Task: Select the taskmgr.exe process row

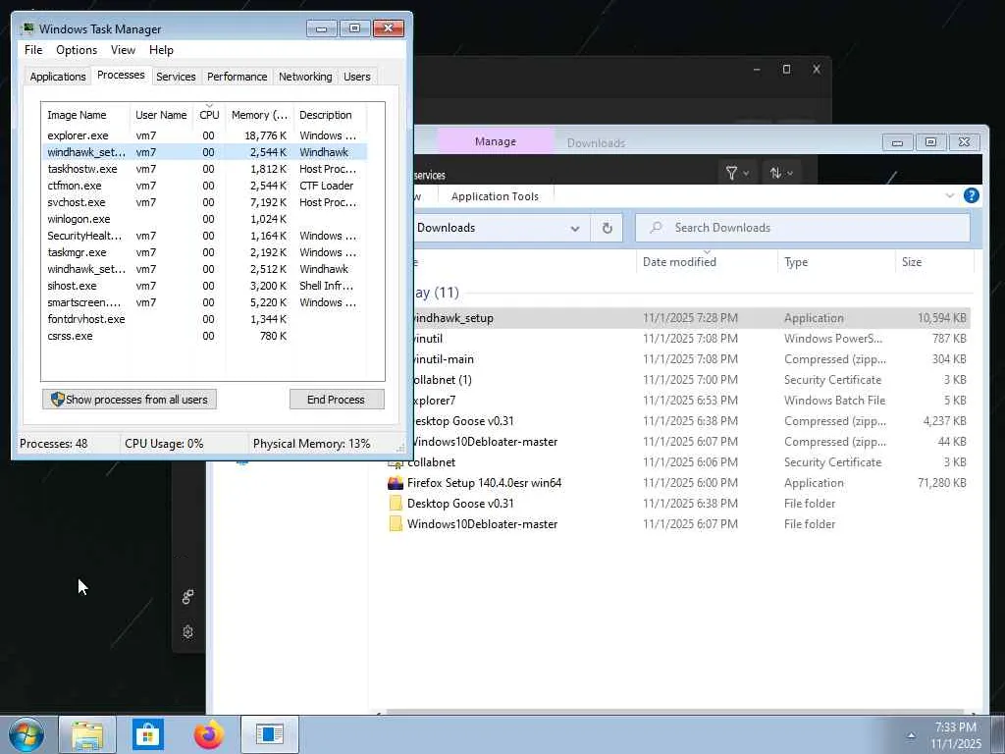Action: pyautogui.click(x=204, y=252)
